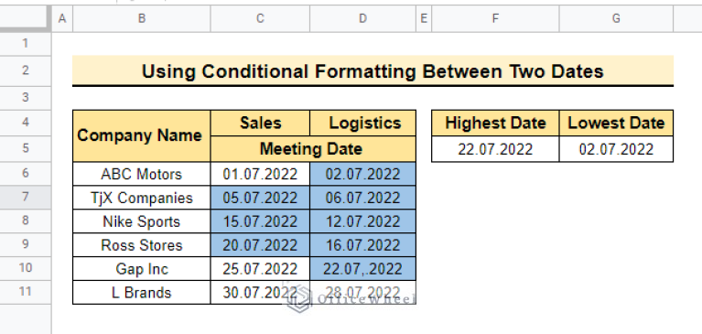Select row 7 header

coord(26,196)
